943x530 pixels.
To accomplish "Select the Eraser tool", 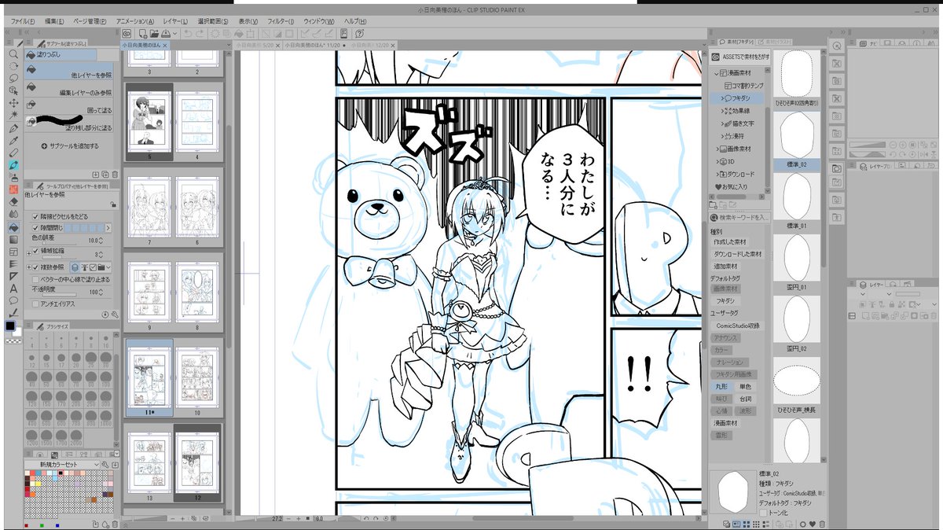I will click(13, 201).
